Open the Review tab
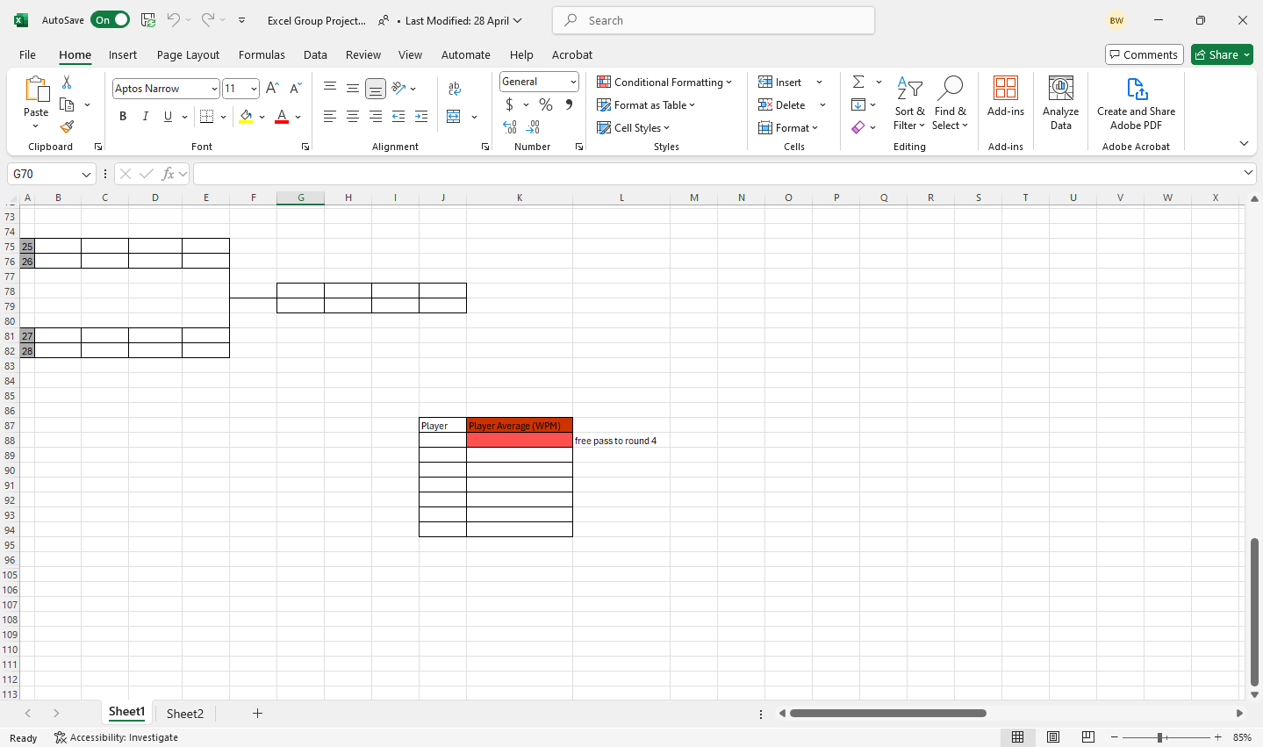Image resolution: width=1263 pixels, height=747 pixels. pos(363,54)
